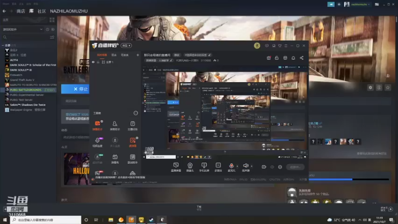Screen dimensions: 398x224
Task: Add a 手机投屏 phone casting source
Action: pyautogui.click(x=204, y=167)
